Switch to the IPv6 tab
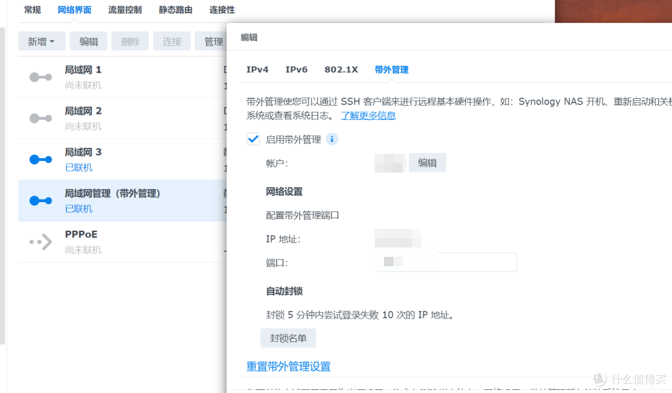672x393 pixels. 296,70
